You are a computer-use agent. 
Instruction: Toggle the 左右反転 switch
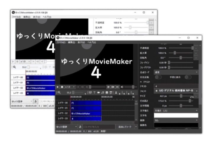pos(158,77)
